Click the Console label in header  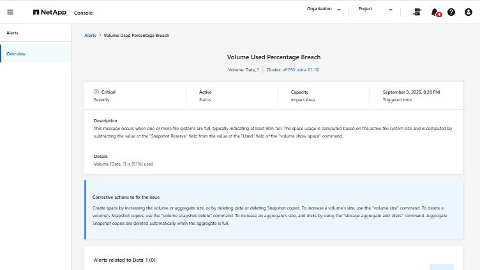(x=82, y=13)
